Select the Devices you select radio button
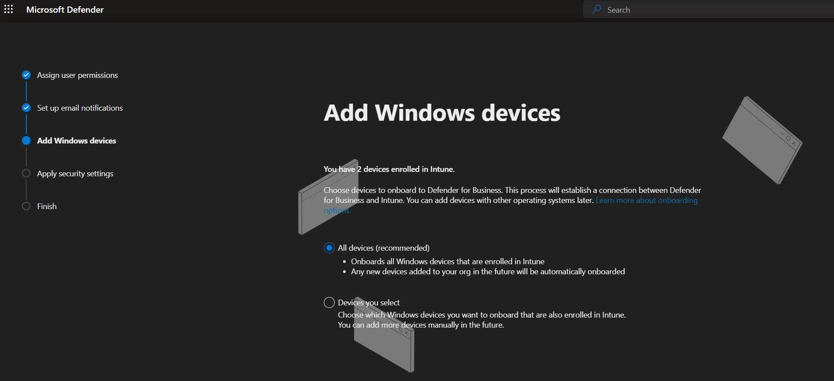 (329, 303)
